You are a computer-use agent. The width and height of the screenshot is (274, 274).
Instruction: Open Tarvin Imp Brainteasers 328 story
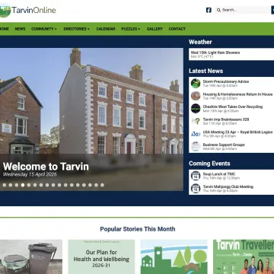226,119
